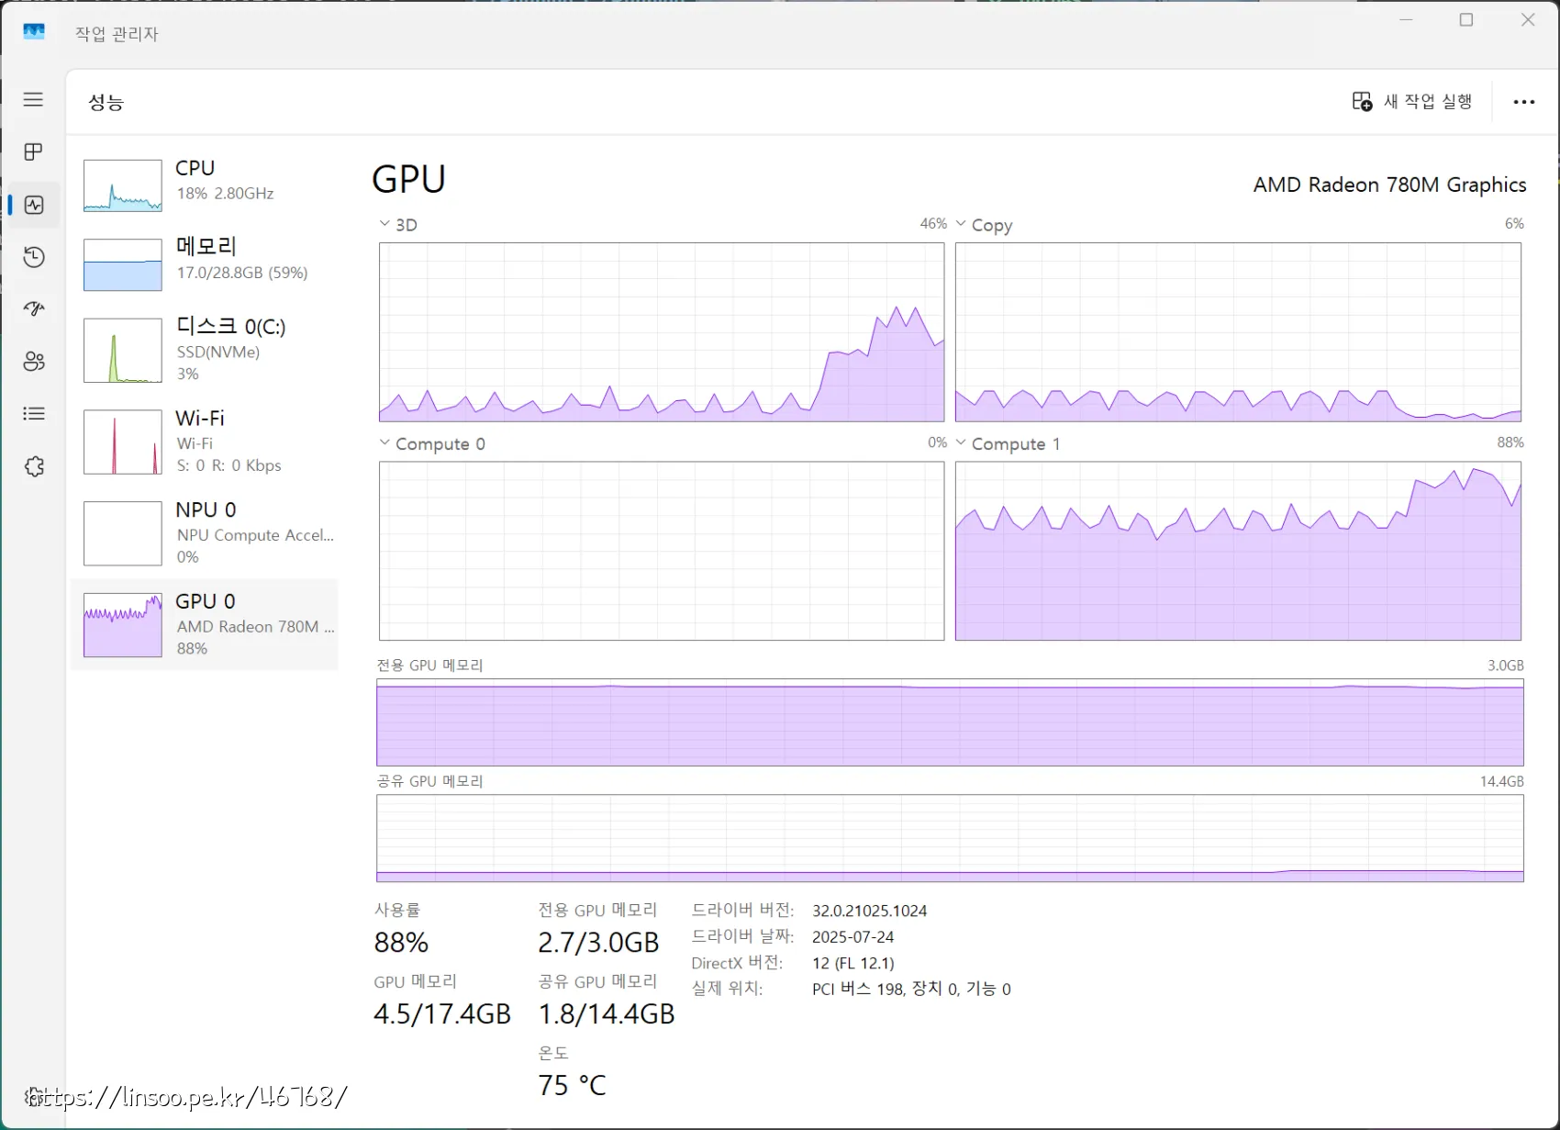This screenshot has height=1130, width=1560.
Task: Select the GPU 0 performance item
Action: click(205, 624)
